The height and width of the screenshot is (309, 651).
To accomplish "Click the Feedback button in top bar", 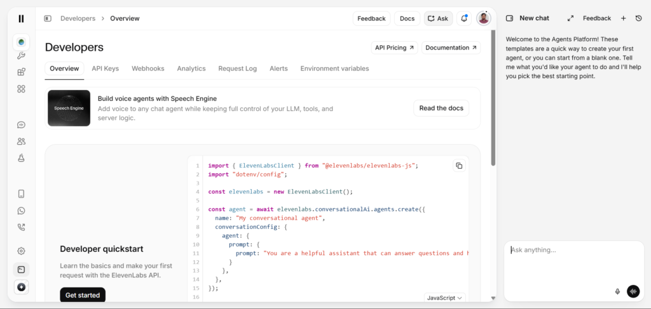I will point(371,18).
